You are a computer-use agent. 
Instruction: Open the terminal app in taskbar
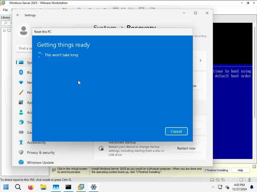click(x=68, y=187)
